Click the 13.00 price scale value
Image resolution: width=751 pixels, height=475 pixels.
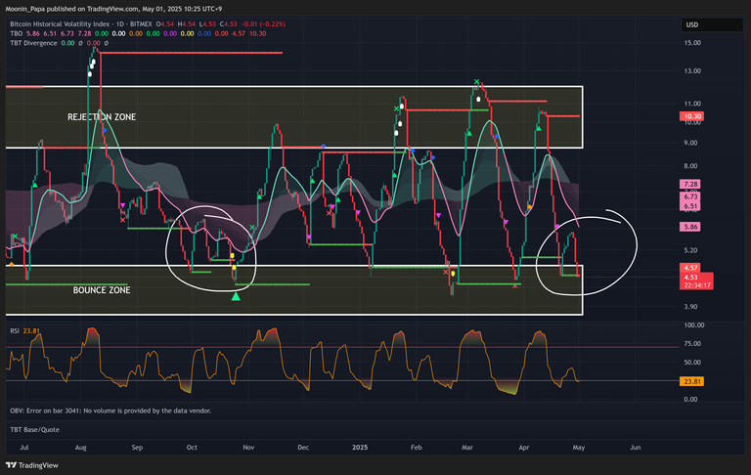tap(692, 71)
